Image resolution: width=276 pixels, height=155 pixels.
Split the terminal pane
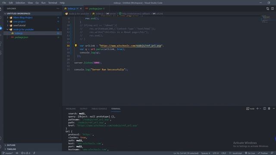pos(264,108)
